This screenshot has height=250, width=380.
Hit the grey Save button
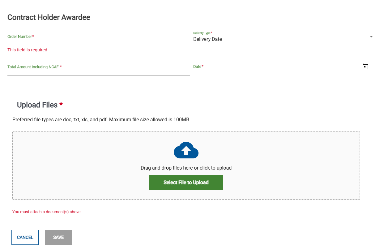click(x=58, y=237)
